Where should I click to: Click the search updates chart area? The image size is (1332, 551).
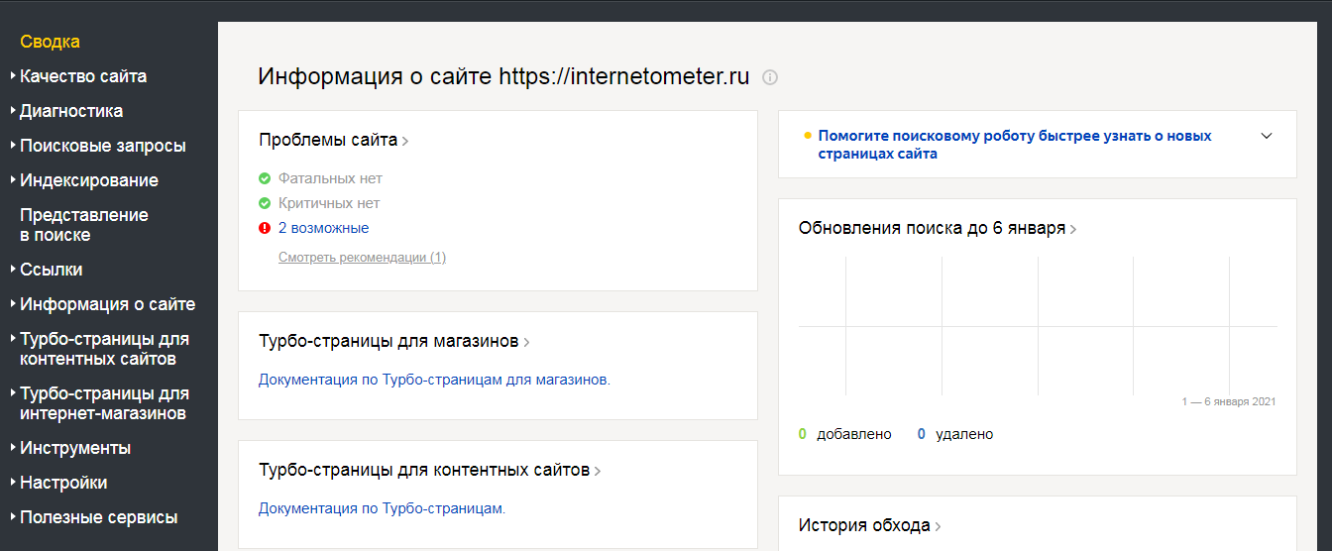pos(1037,327)
